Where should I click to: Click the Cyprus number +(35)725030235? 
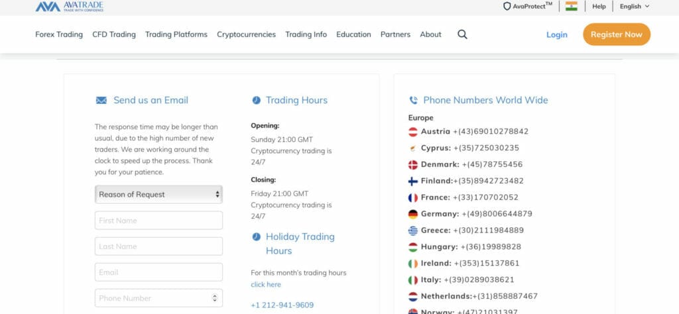tap(486, 148)
